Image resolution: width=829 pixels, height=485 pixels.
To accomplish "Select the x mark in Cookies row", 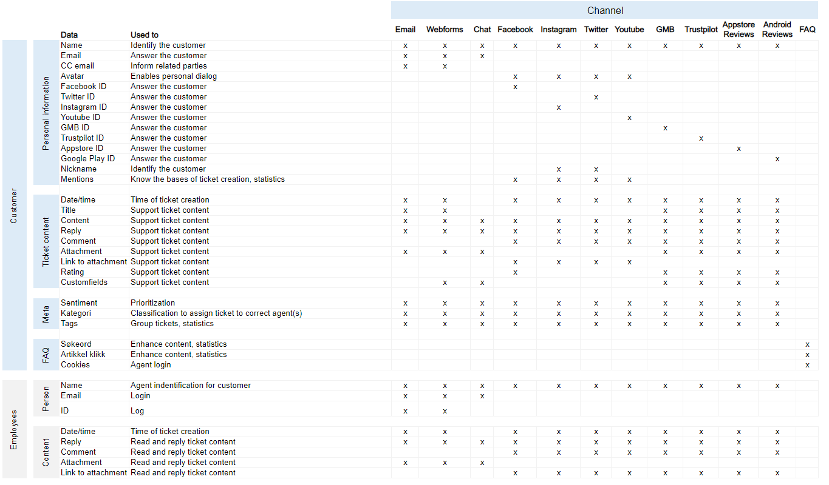I will 807,365.
